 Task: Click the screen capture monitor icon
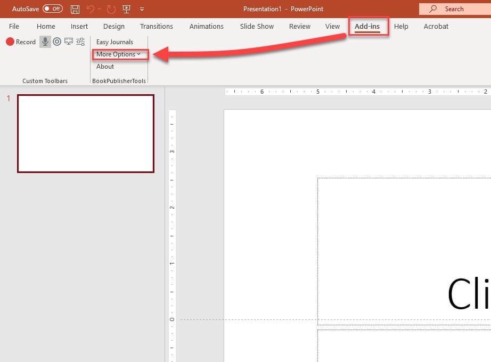coord(69,42)
